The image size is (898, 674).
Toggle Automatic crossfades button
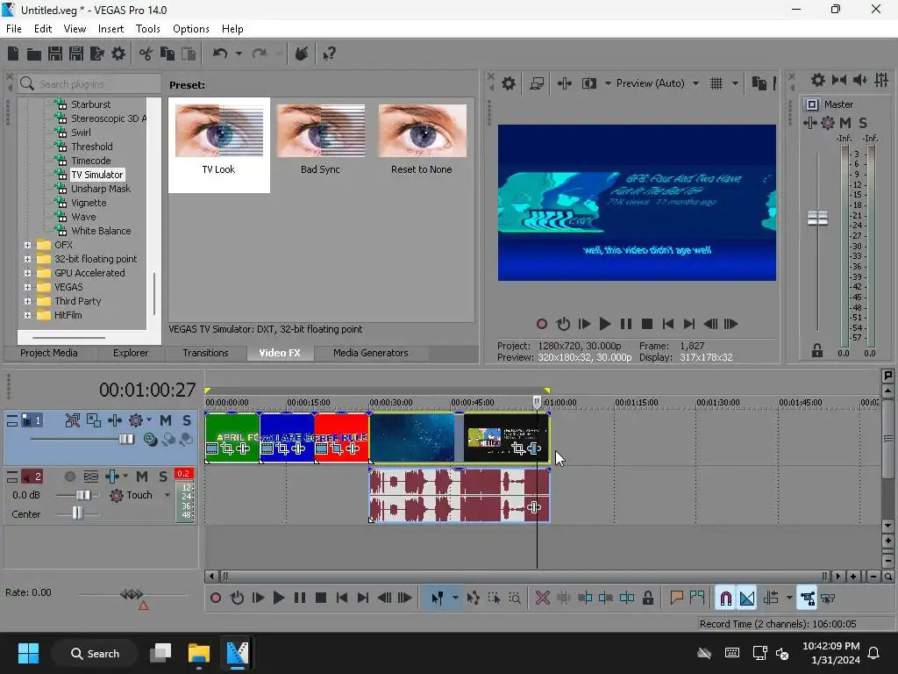pyautogui.click(x=747, y=599)
